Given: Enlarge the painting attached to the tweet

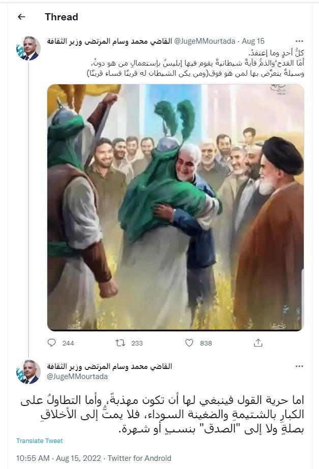Looking at the screenshot, I should [176, 207].
